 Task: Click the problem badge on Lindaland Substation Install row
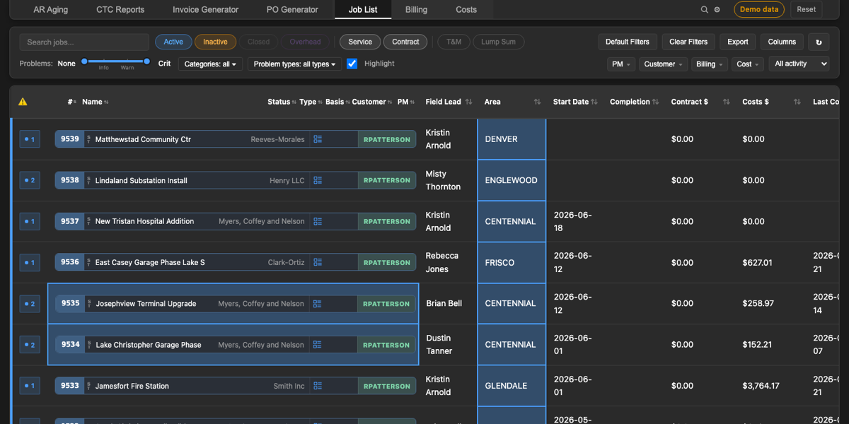pos(30,180)
